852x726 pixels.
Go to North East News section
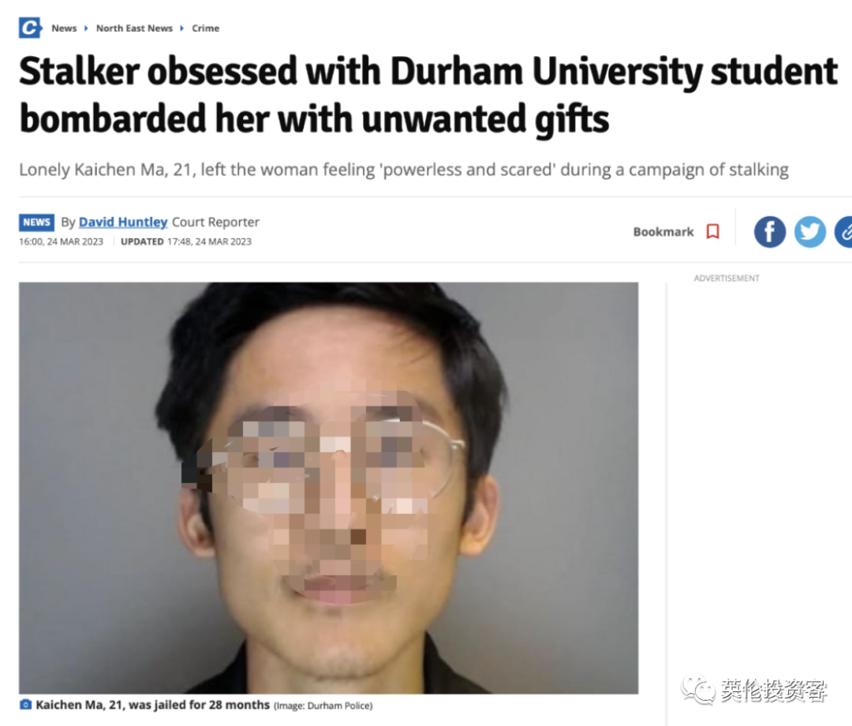click(134, 28)
